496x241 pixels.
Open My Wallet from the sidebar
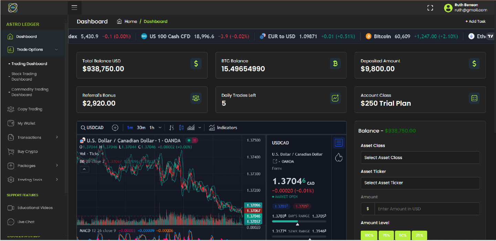click(x=26, y=123)
